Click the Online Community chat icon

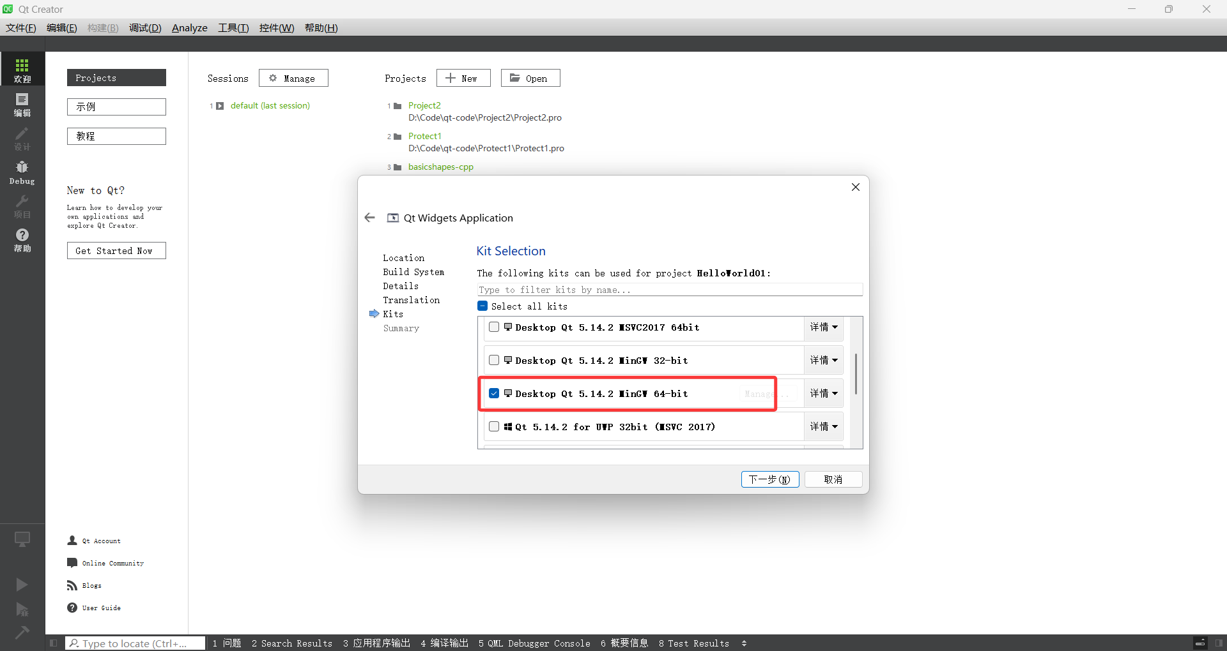pos(72,563)
